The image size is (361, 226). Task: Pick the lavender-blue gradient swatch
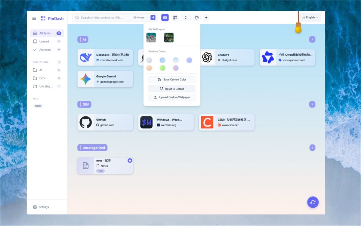click(189, 60)
